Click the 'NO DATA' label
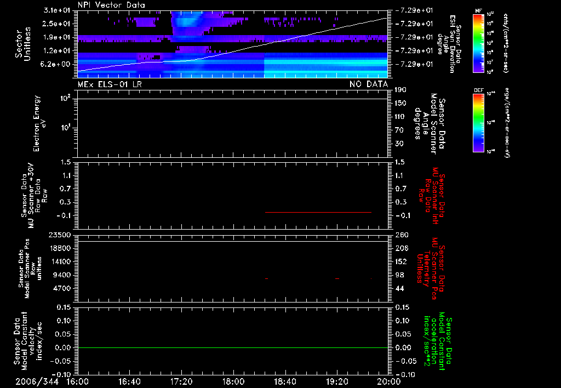 [369, 84]
